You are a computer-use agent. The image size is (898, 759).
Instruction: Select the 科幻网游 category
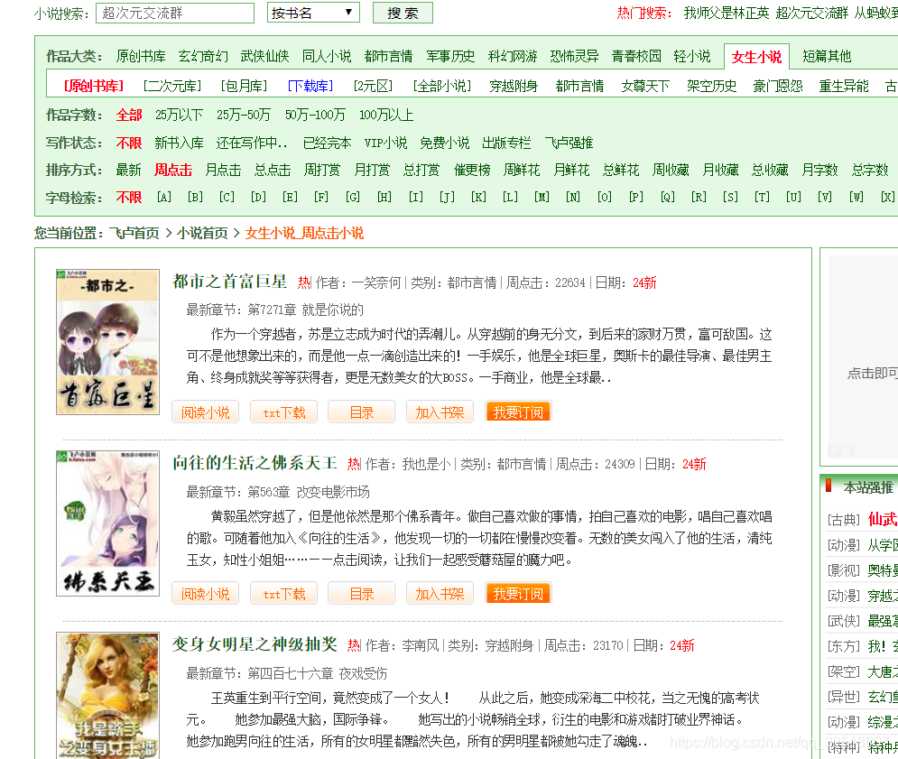pyautogui.click(x=513, y=56)
